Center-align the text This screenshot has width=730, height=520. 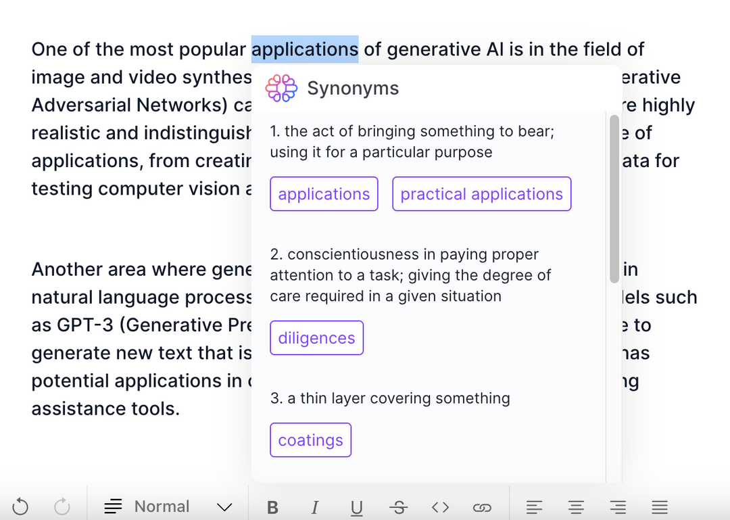(x=576, y=506)
